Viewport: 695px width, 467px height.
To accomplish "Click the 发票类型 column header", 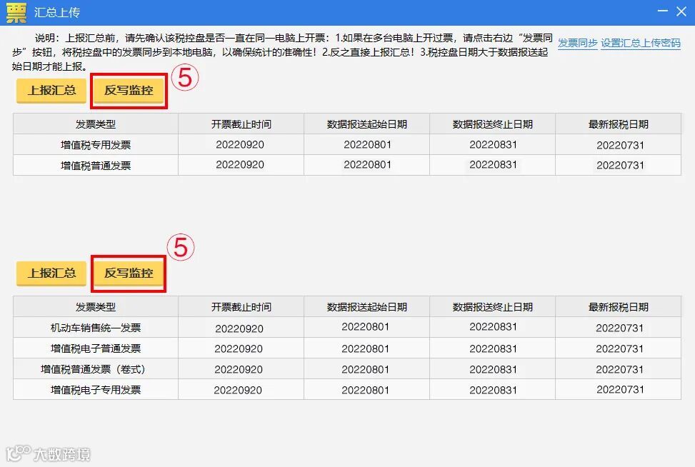I will (95, 123).
